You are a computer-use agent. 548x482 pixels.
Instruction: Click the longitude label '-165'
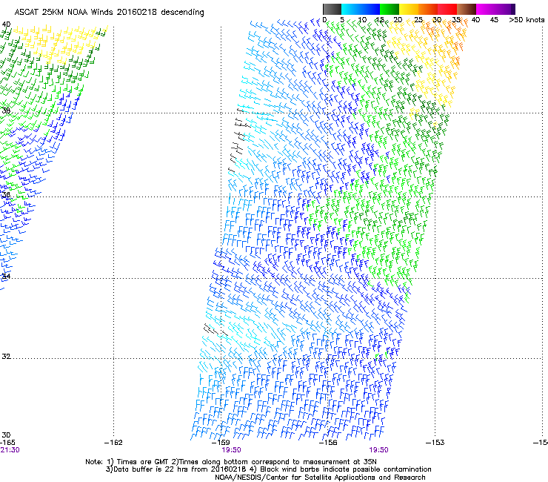coord(7,443)
